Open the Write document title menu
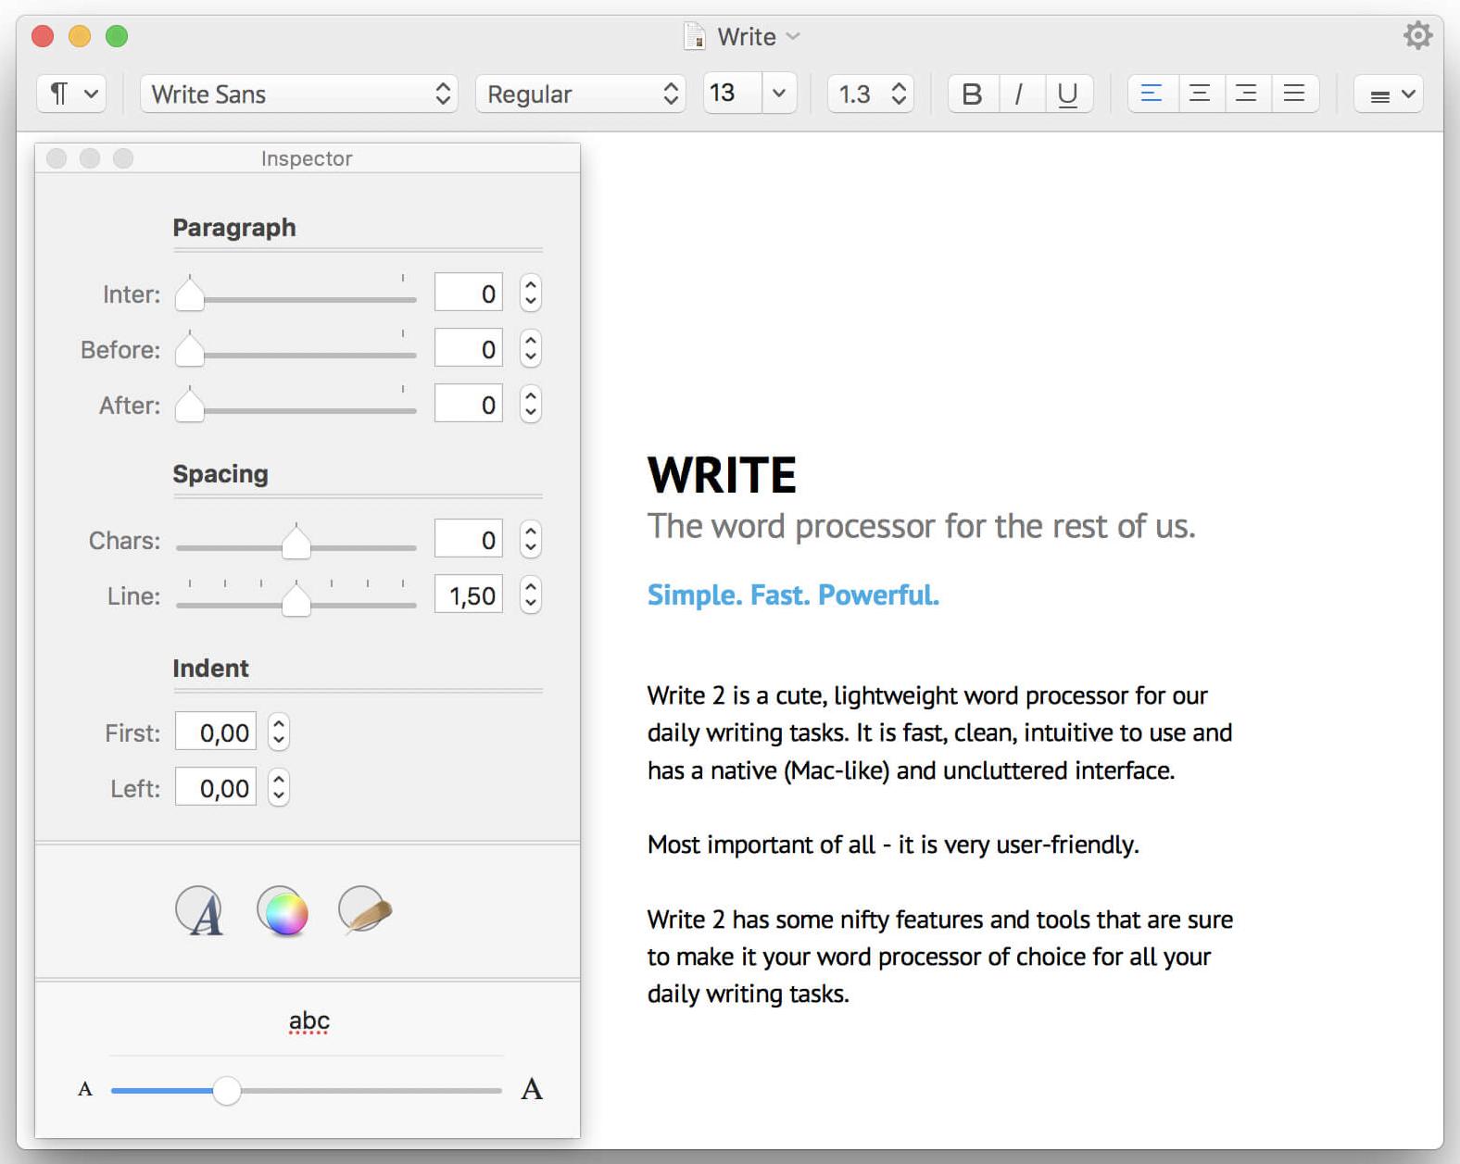The width and height of the screenshot is (1460, 1164). (x=758, y=36)
